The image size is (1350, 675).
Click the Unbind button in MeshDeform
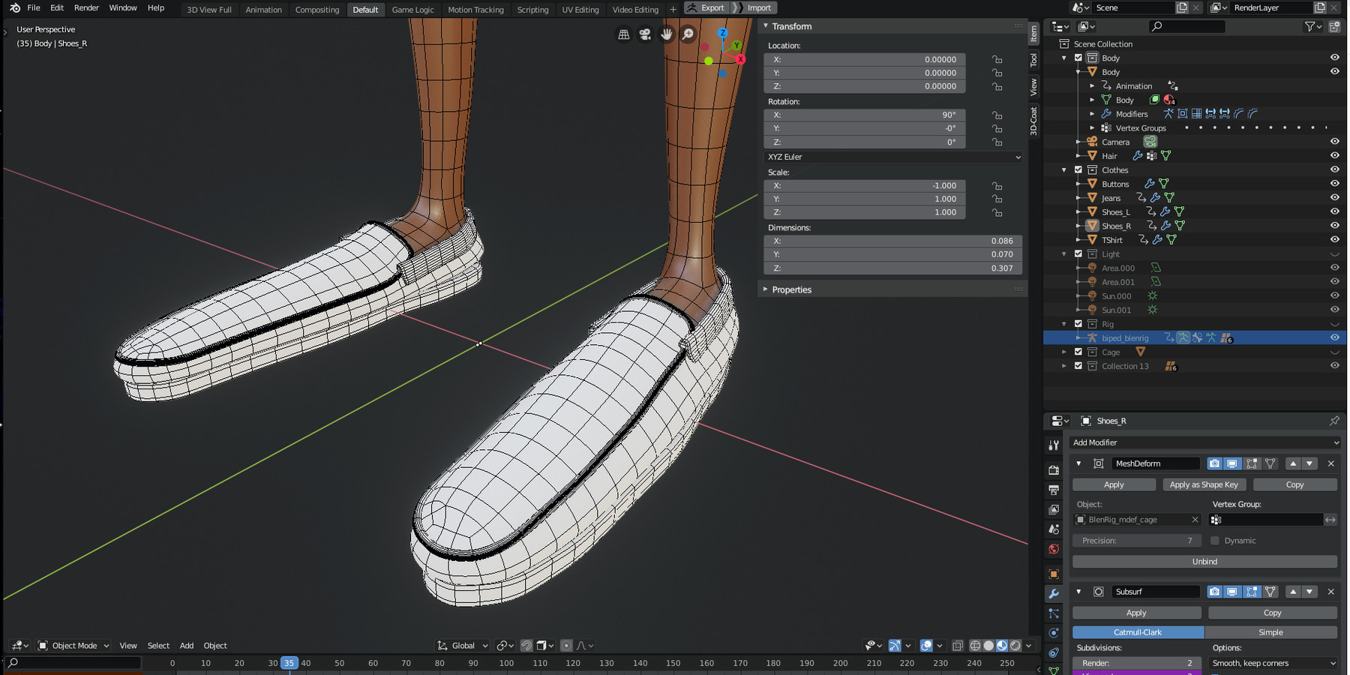(x=1204, y=562)
